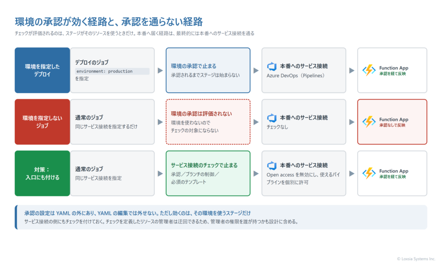Screen dimensions: 442x265
Task: Click the line プラインを個別に許可
Action: click(287, 183)
